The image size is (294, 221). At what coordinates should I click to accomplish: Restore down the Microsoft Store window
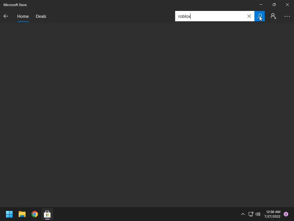click(x=274, y=5)
